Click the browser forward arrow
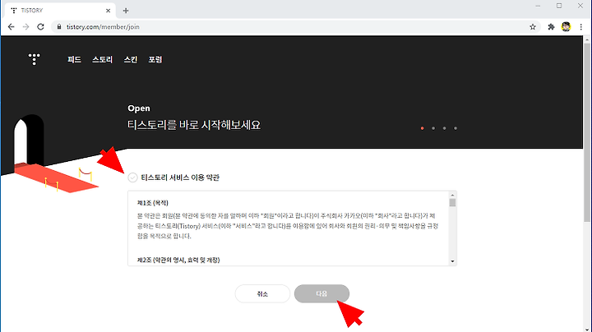The width and height of the screenshot is (592, 332). point(25,27)
